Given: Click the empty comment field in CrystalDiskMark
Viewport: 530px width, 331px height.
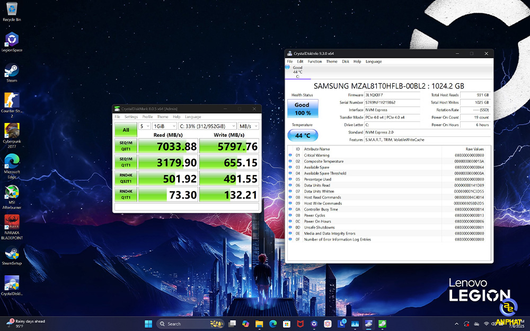Looking at the screenshot, I should pyautogui.click(x=187, y=207).
